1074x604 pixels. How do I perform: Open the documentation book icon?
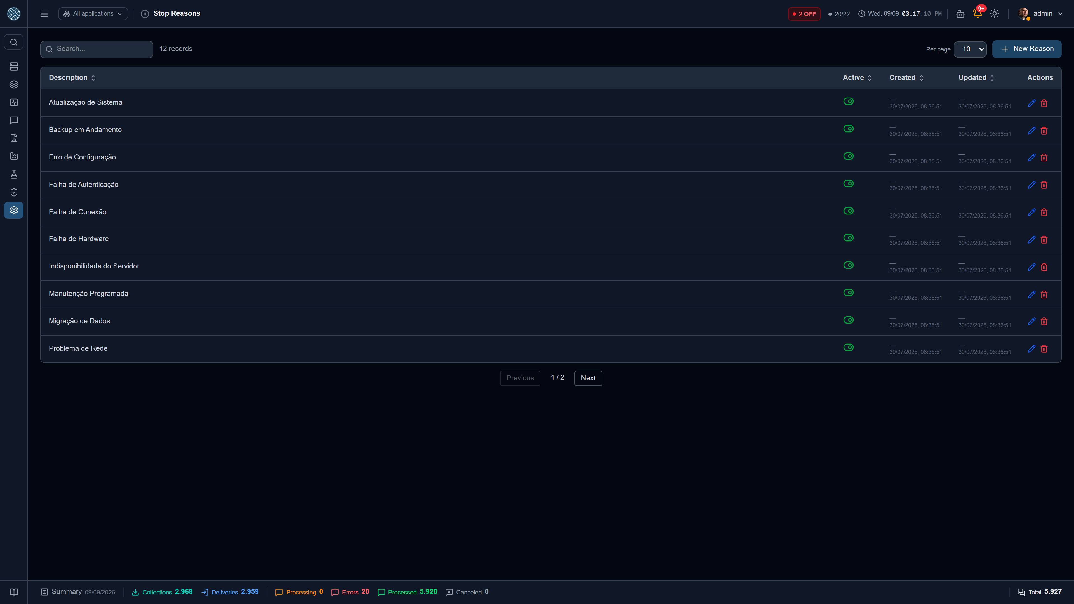coord(14,592)
